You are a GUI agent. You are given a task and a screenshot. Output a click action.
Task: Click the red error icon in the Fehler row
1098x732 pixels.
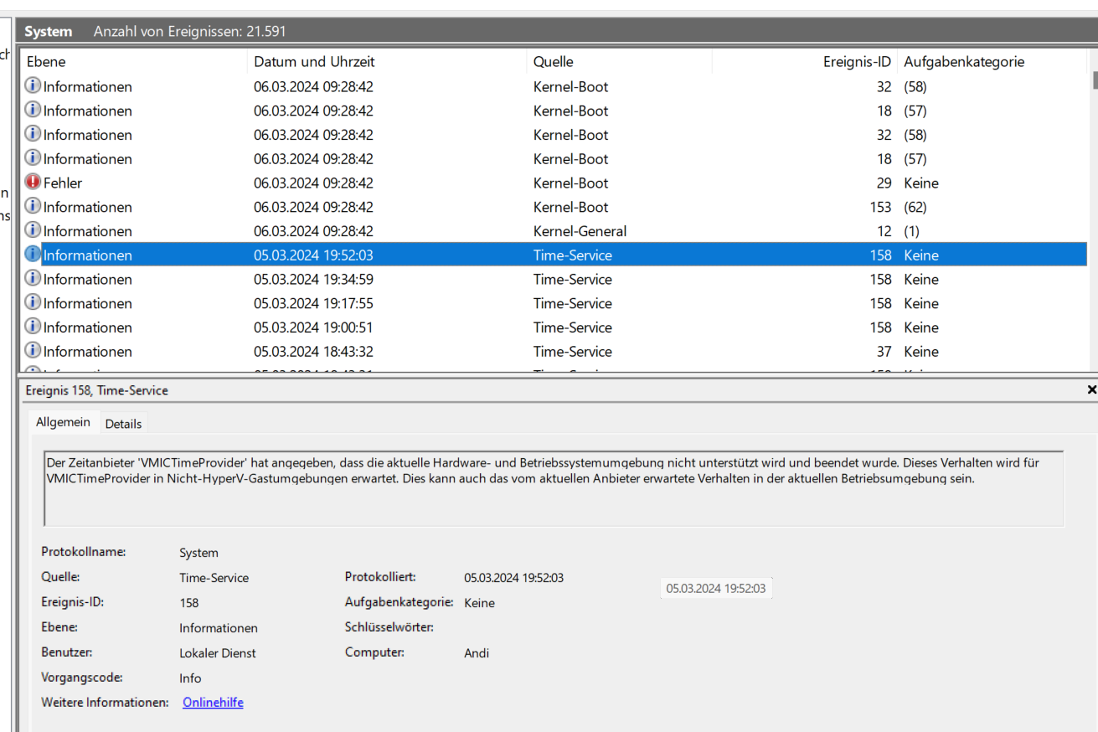click(34, 183)
